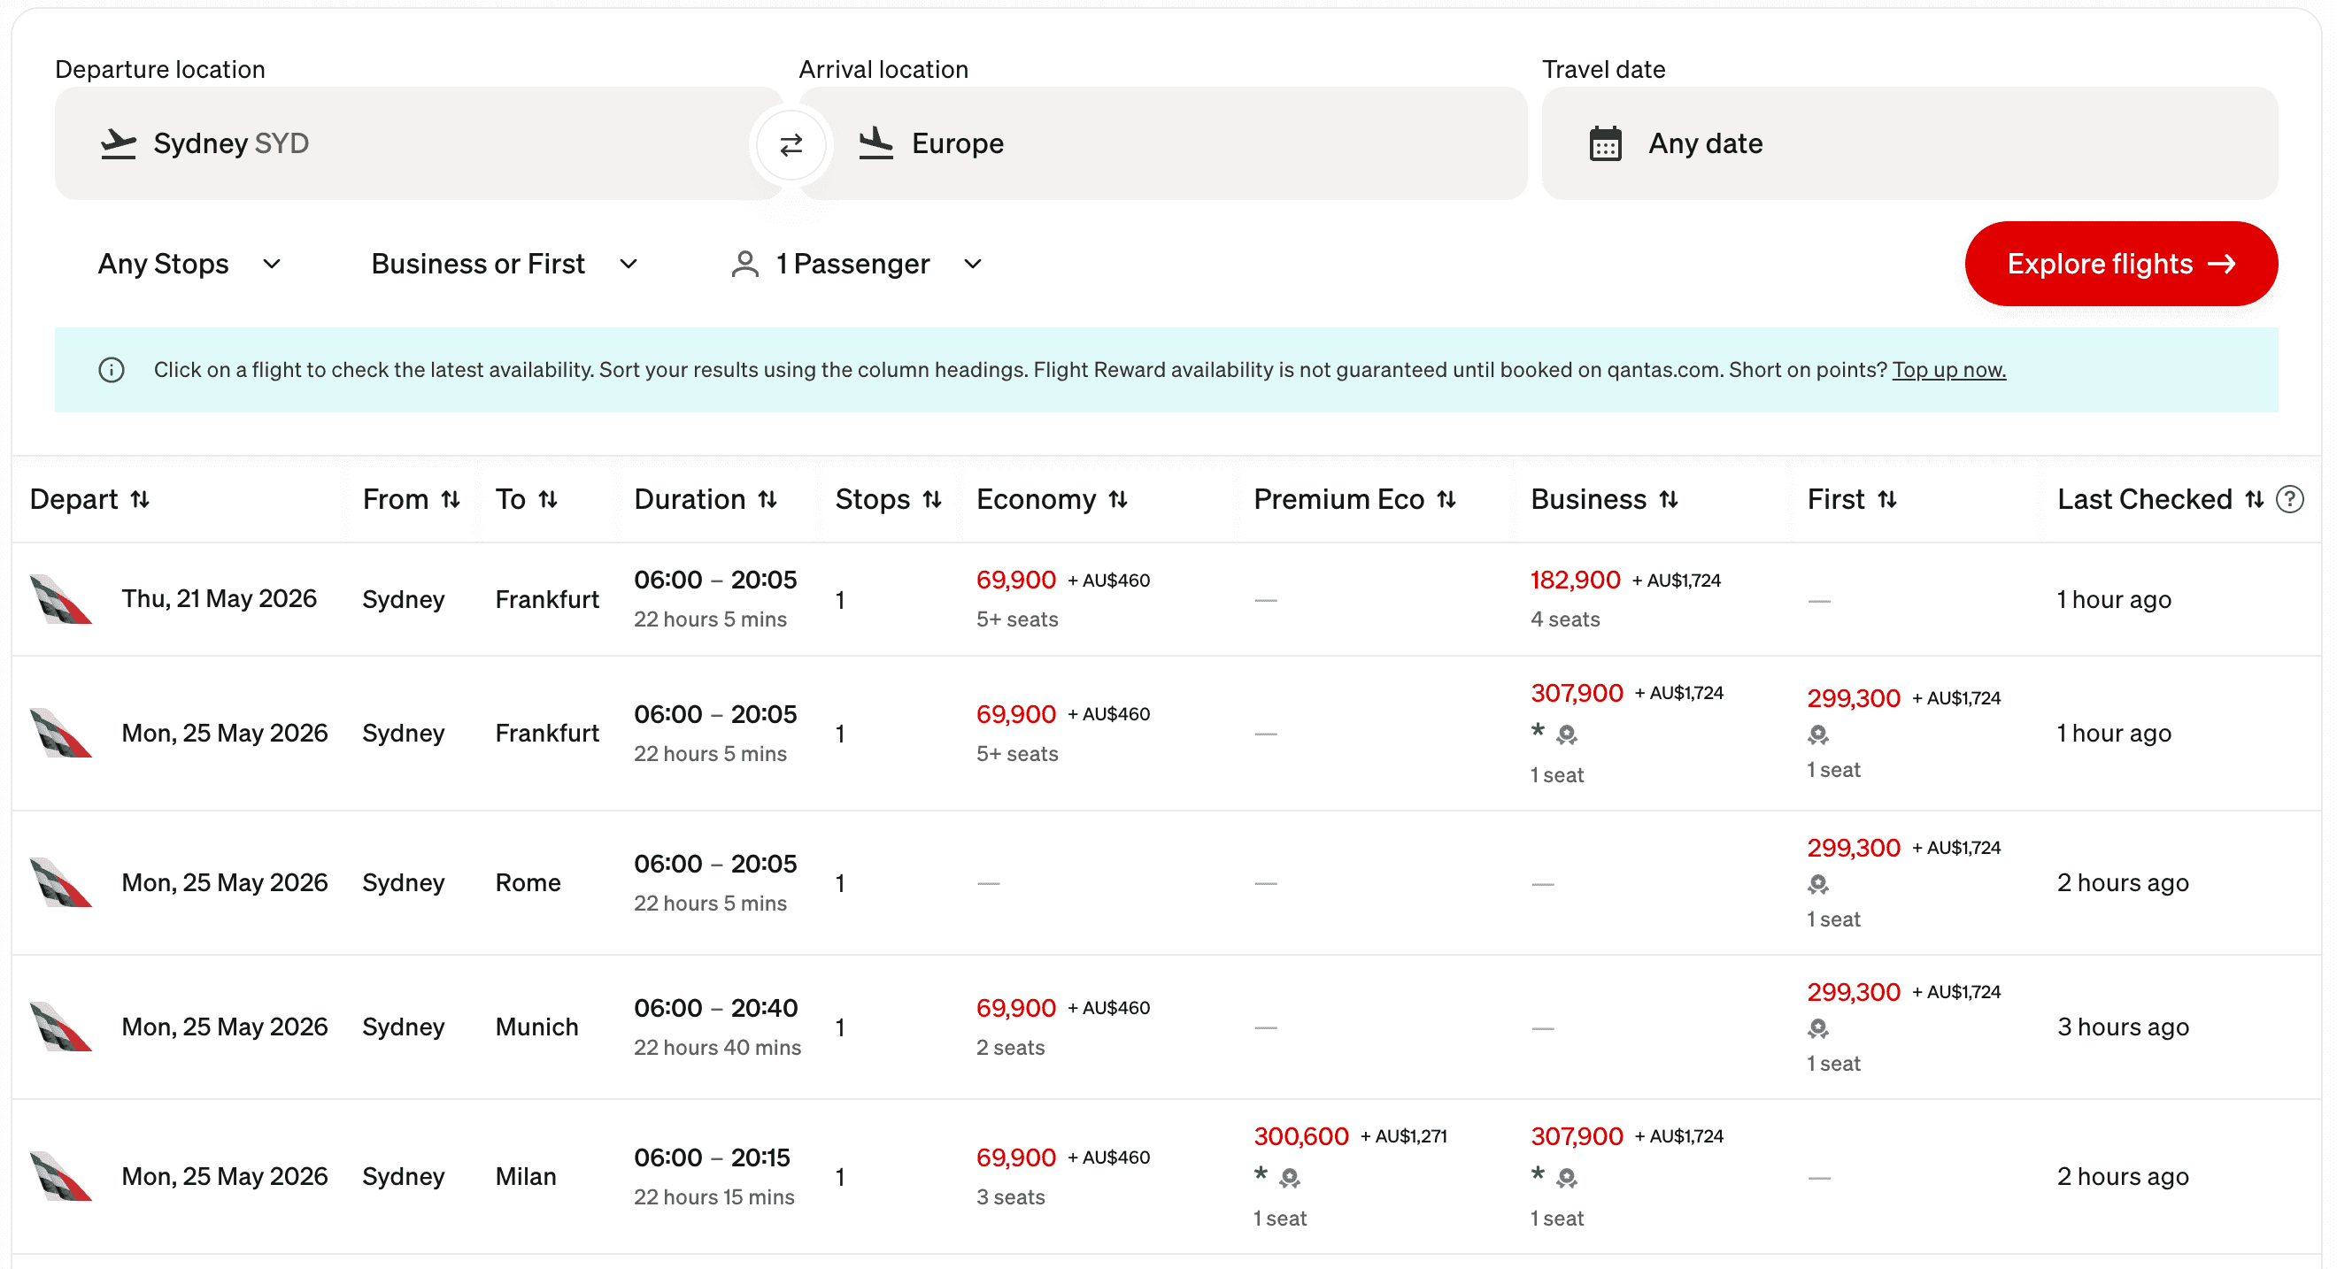Sort by Business column arrows
Image resolution: width=2337 pixels, height=1269 pixels.
coord(1668,499)
